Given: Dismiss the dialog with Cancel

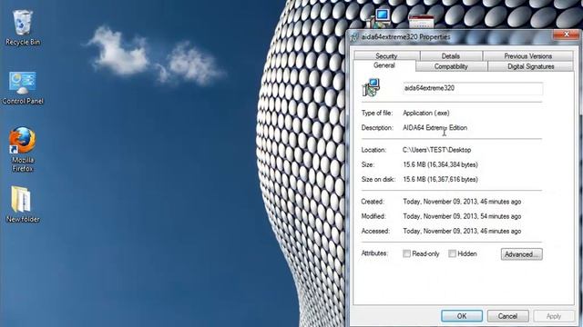Looking at the screenshot, I should click(507, 316).
